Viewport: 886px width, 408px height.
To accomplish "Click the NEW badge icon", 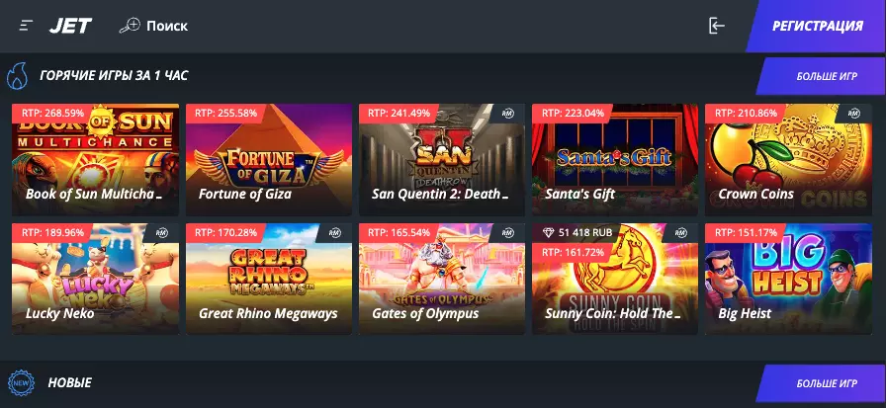I will pos(21,383).
